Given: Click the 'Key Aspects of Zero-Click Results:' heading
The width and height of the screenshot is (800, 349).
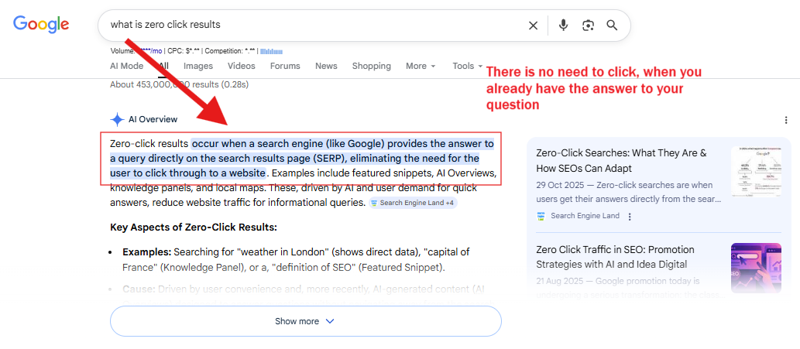Looking at the screenshot, I should tap(194, 228).
